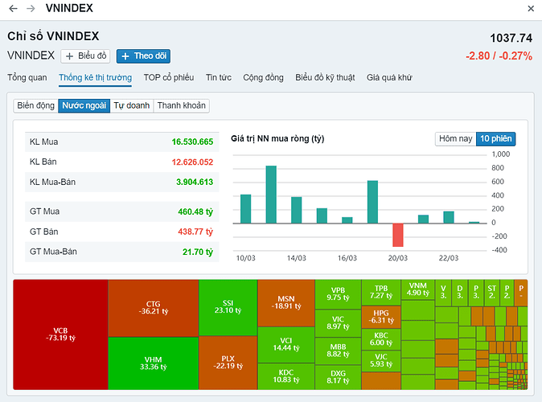Go to Cộng đồng tab

pyautogui.click(x=263, y=78)
